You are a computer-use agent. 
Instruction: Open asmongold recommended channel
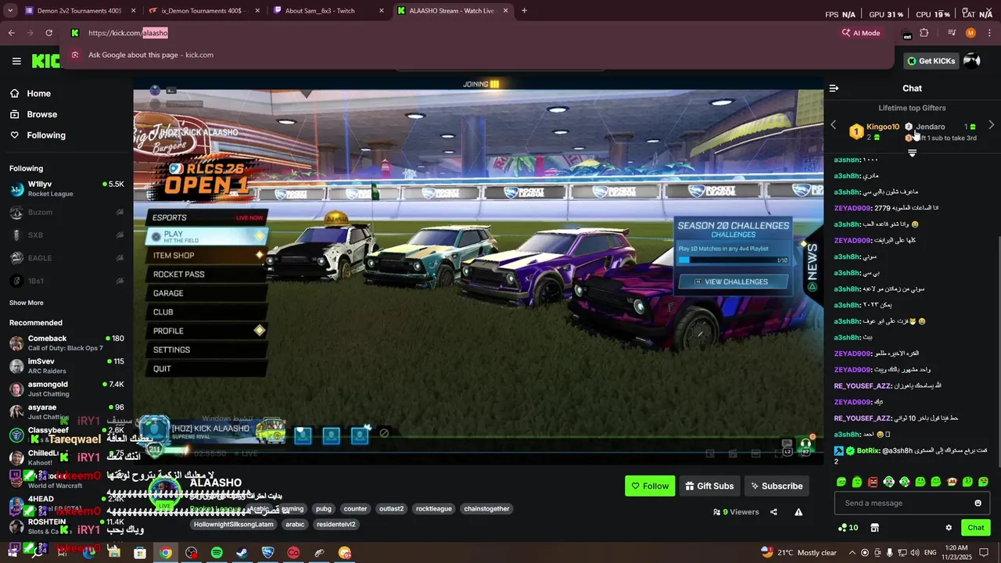66,389
